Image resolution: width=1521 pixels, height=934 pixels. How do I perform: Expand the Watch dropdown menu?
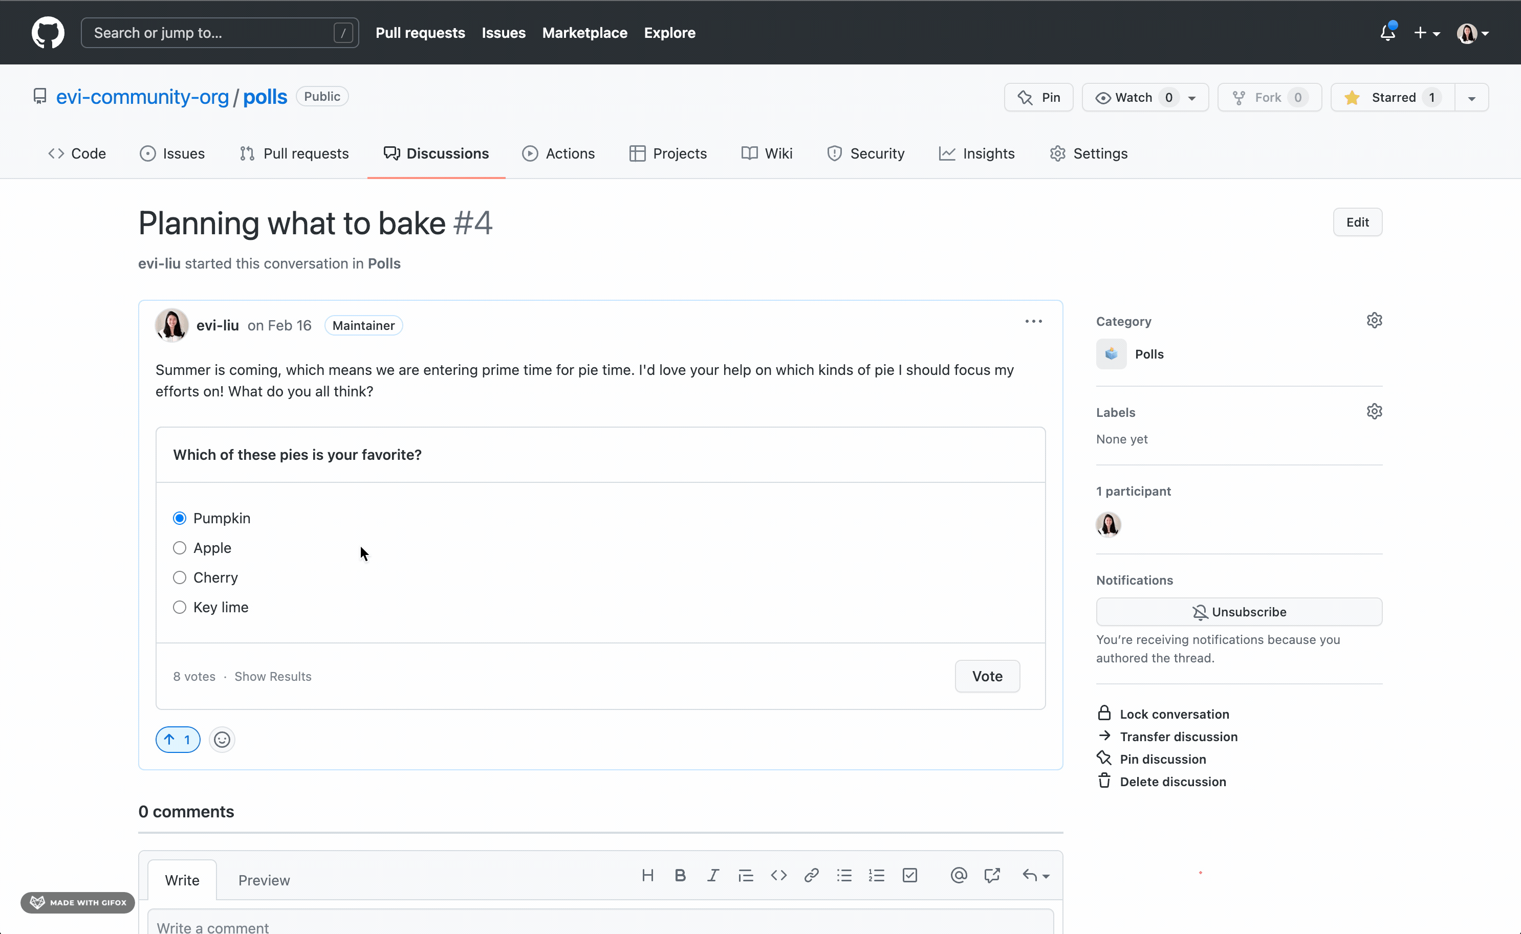[1193, 97]
